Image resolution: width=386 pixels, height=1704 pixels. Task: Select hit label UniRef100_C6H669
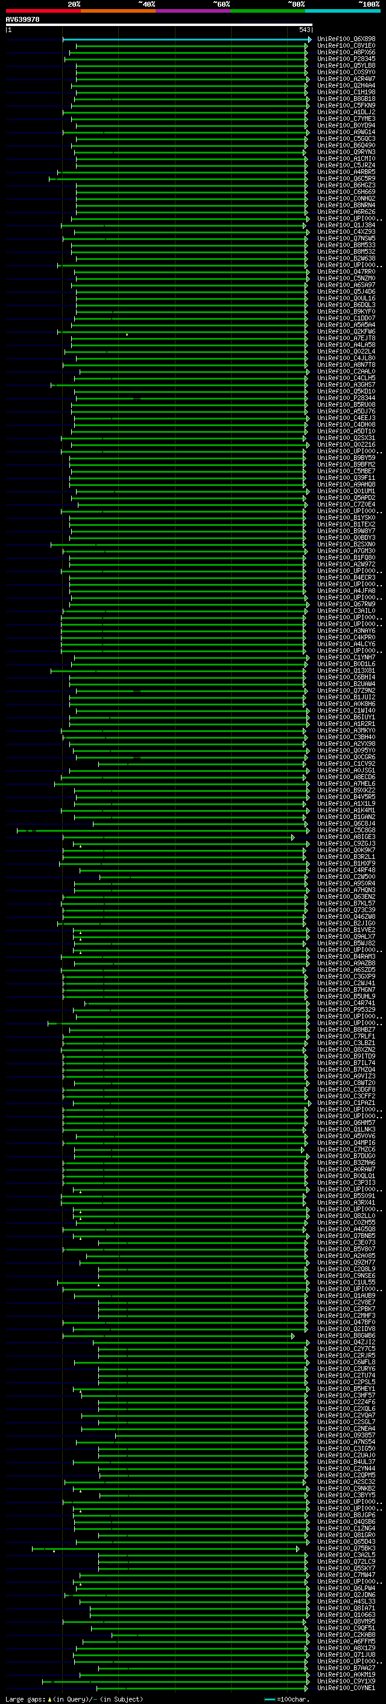tap(346, 192)
